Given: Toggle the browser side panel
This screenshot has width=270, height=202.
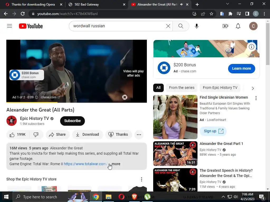Looking at the screenshot, I should 247,14.
